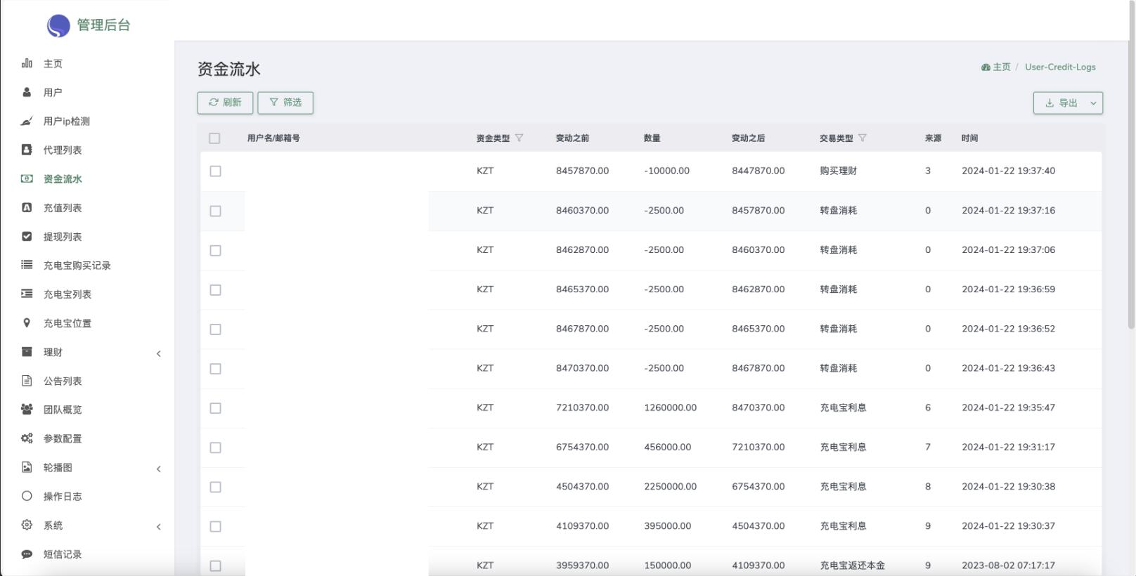Screen dimensions: 1136x576
Task: Expand the 理财 submenu chevron
Action: [x=159, y=353]
